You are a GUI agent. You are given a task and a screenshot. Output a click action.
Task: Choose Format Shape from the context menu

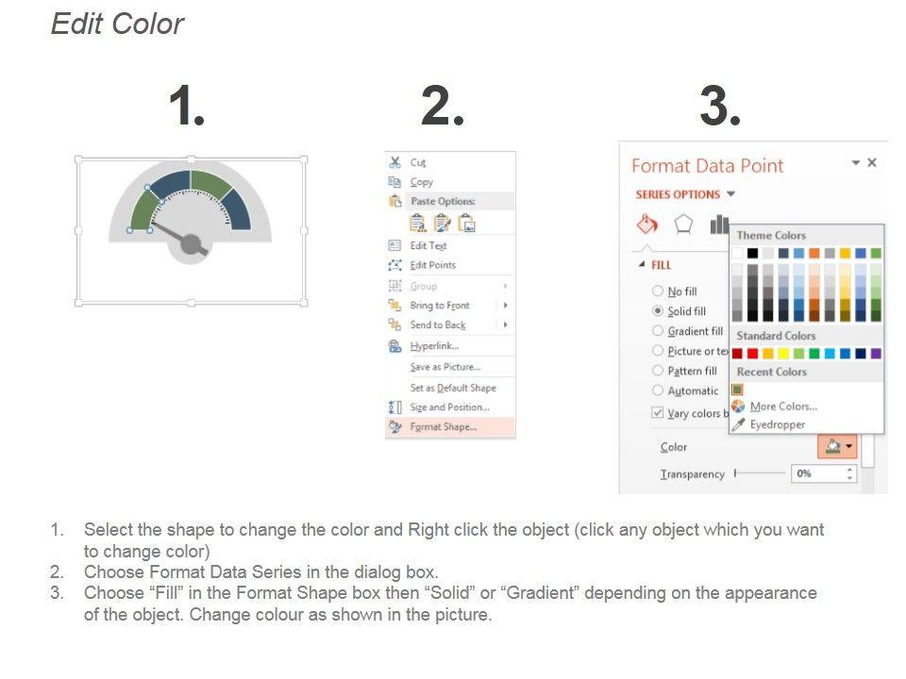click(x=443, y=427)
